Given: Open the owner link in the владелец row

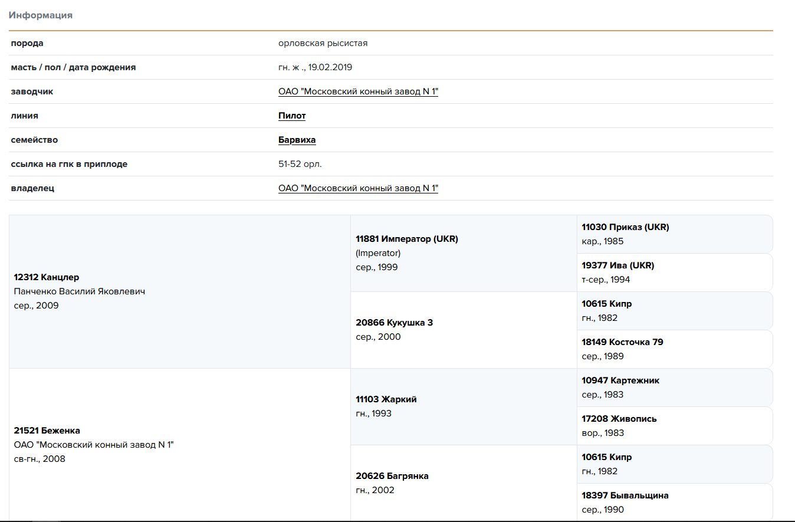Looking at the screenshot, I should 358,188.
